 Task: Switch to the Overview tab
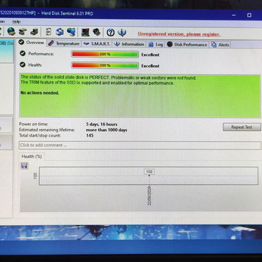pyautogui.click(x=32, y=43)
